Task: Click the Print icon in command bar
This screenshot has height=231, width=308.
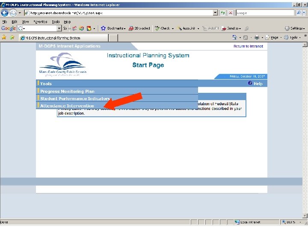Action: pos(257,37)
